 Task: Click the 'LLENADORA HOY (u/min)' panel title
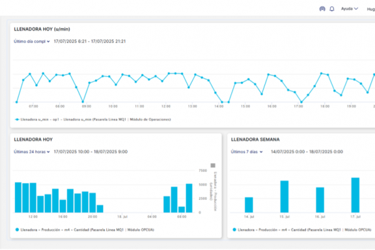[41, 29]
